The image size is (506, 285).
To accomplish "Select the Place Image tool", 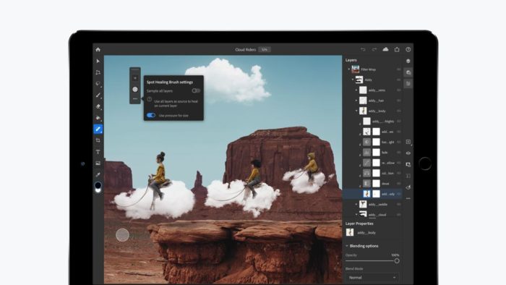I will [98, 163].
